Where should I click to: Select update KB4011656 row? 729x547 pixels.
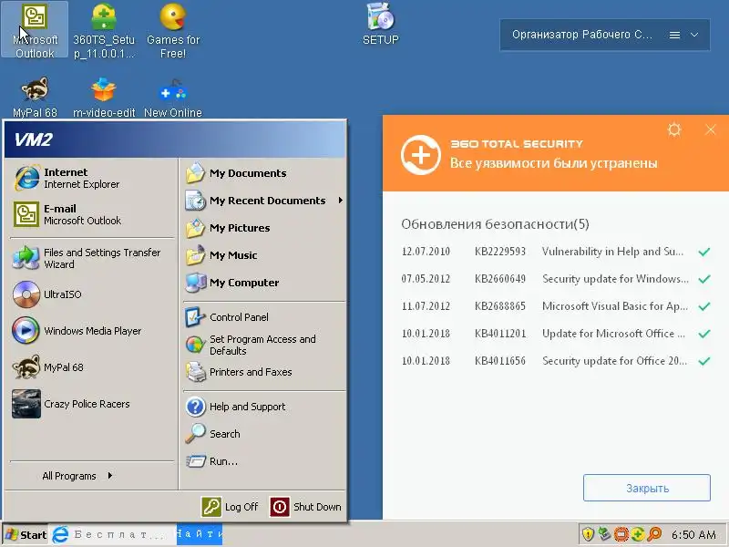click(x=556, y=361)
